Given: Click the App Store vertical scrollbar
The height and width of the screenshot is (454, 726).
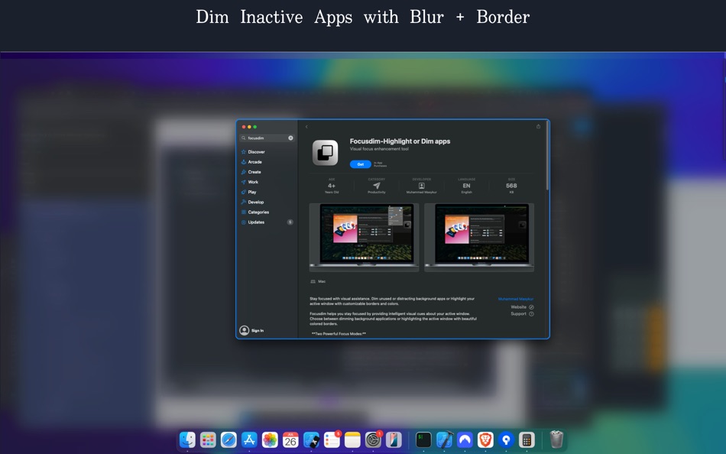Looking at the screenshot, I should pos(547,156).
